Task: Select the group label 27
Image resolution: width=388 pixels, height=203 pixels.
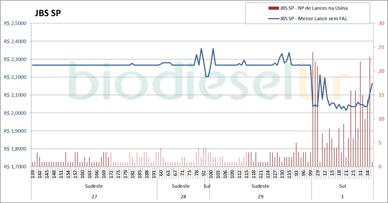Action: [94, 196]
